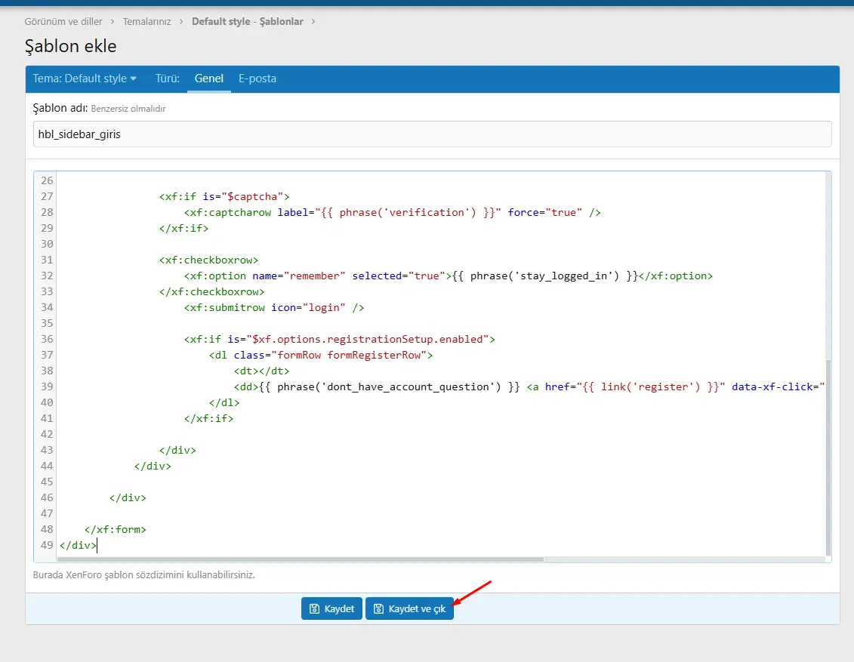854x662 pixels.
Task: Click the vertical scrollbar of code editor
Action: pyautogui.click(x=828, y=457)
